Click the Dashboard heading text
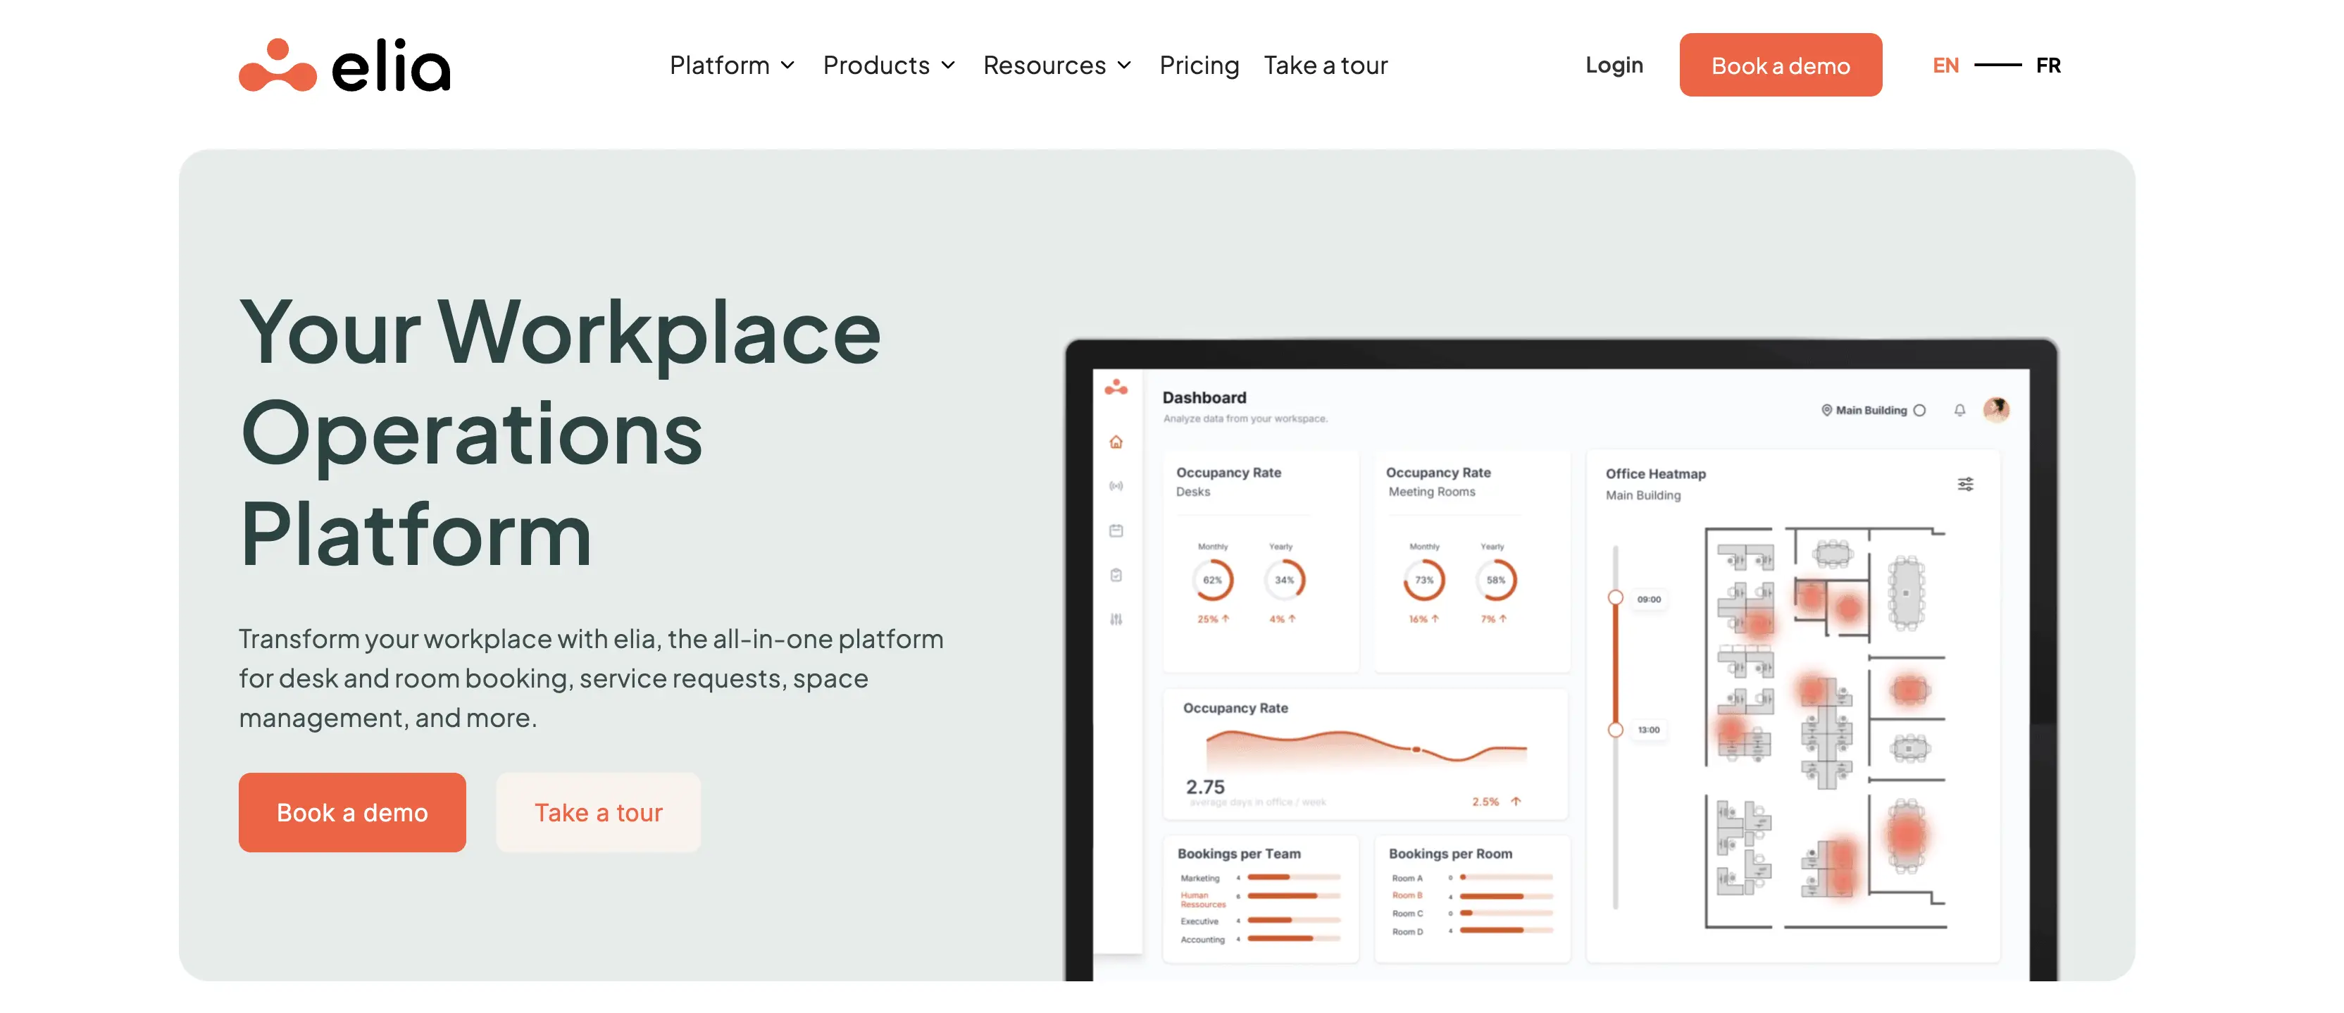Viewport: 2344px width, 1013px height. tap(1204, 398)
